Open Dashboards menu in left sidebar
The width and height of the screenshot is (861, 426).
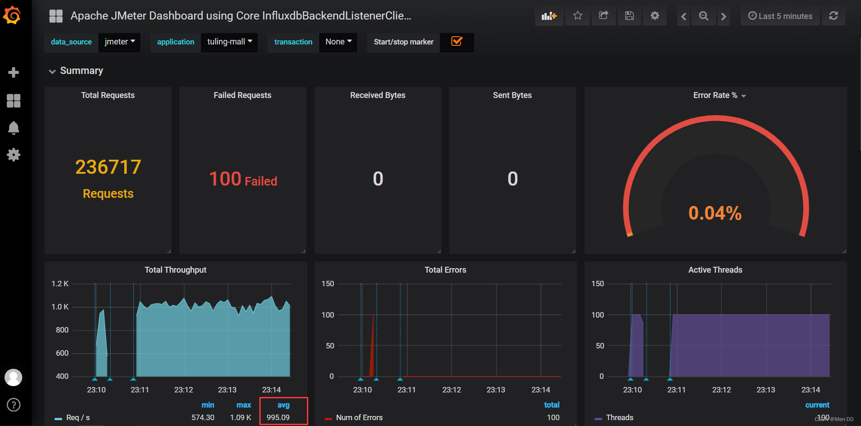[14, 101]
